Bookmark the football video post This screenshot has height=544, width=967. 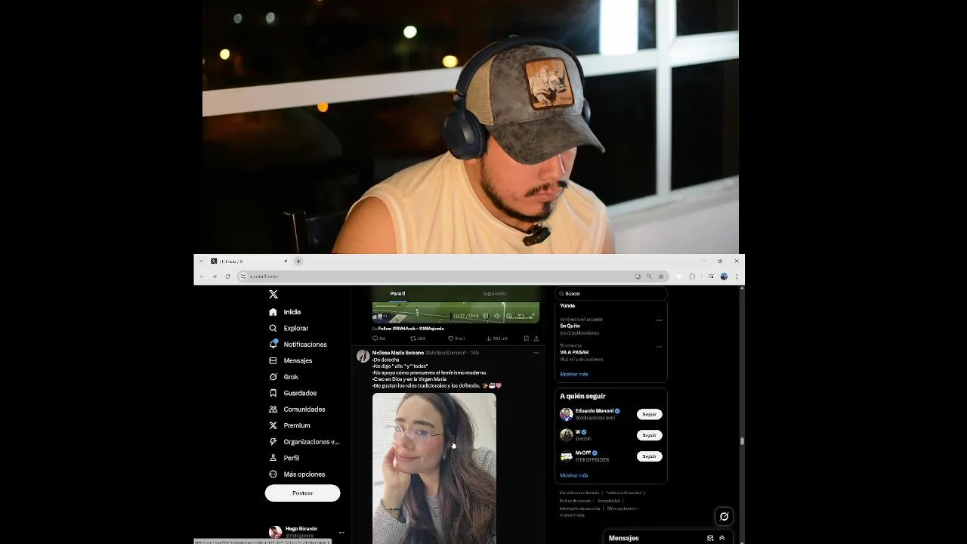pos(527,338)
